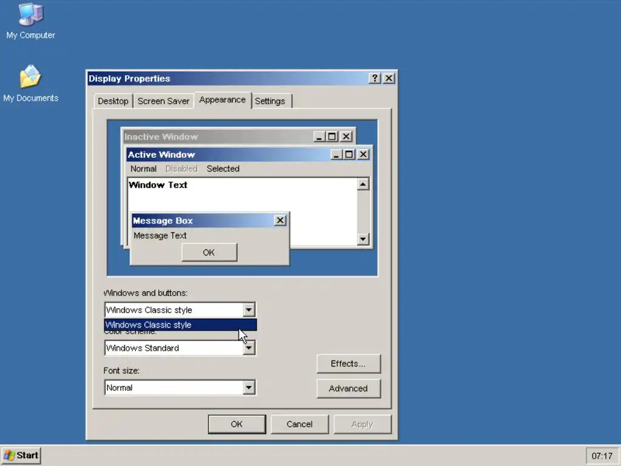
Task: Click the "Windows and buttons:" label
Action: pos(146,293)
